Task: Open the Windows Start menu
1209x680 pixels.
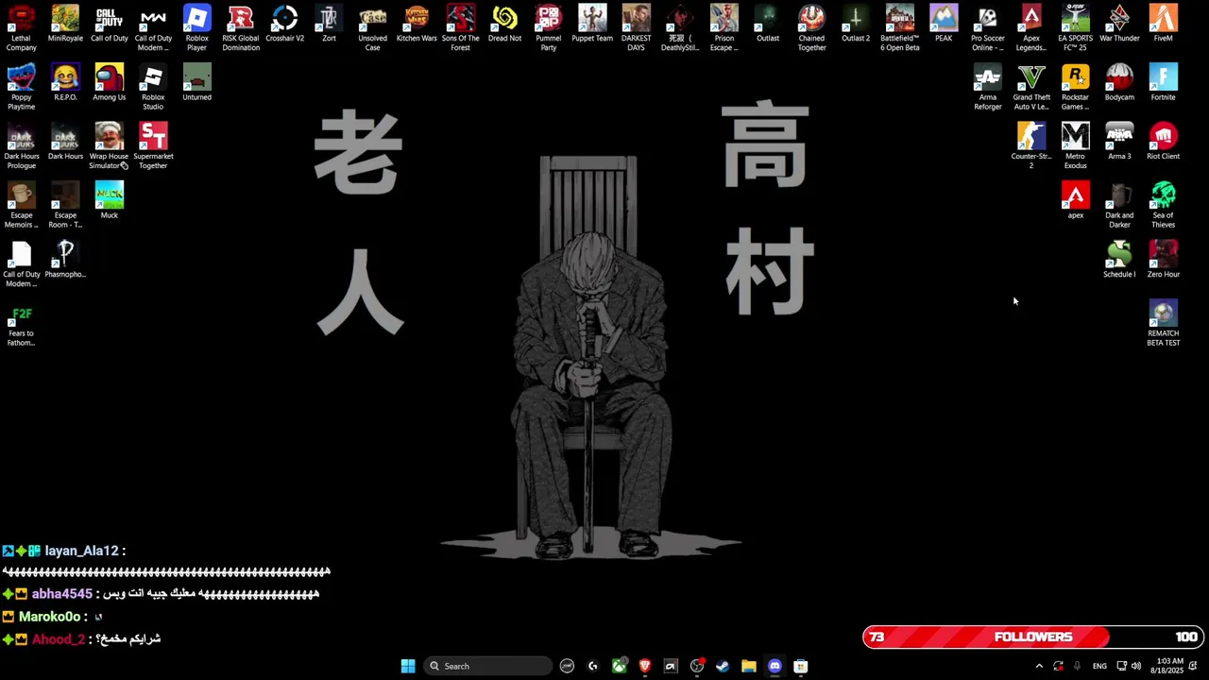Action: [x=408, y=666]
